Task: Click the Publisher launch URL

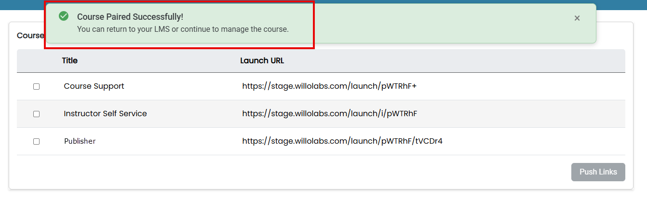Action: point(342,141)
